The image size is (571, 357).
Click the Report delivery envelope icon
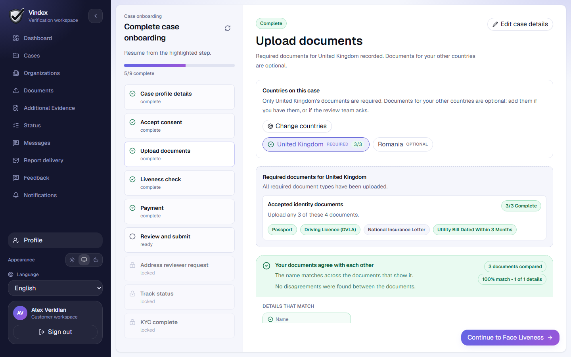tap(16, 160)
